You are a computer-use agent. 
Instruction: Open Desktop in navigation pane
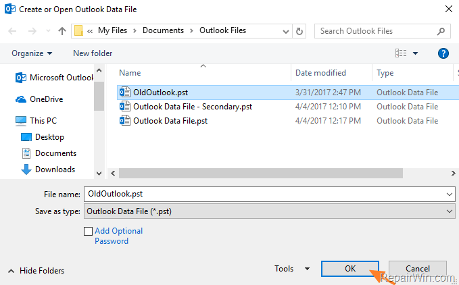[x=43, y=137]
